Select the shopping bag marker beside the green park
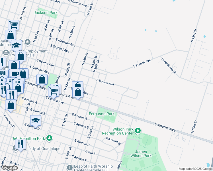The width and height of the screenshot is (213, 171). 42,80
